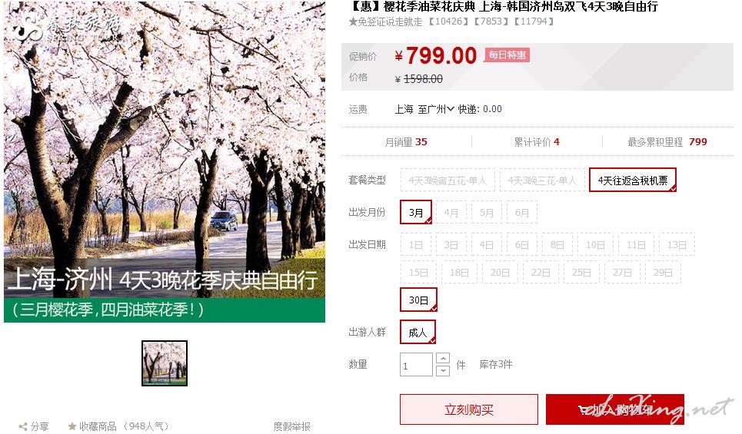Viewport: 742px width, 434px height.
Task: Select the 3月 departure month
Action: [416, 212]
